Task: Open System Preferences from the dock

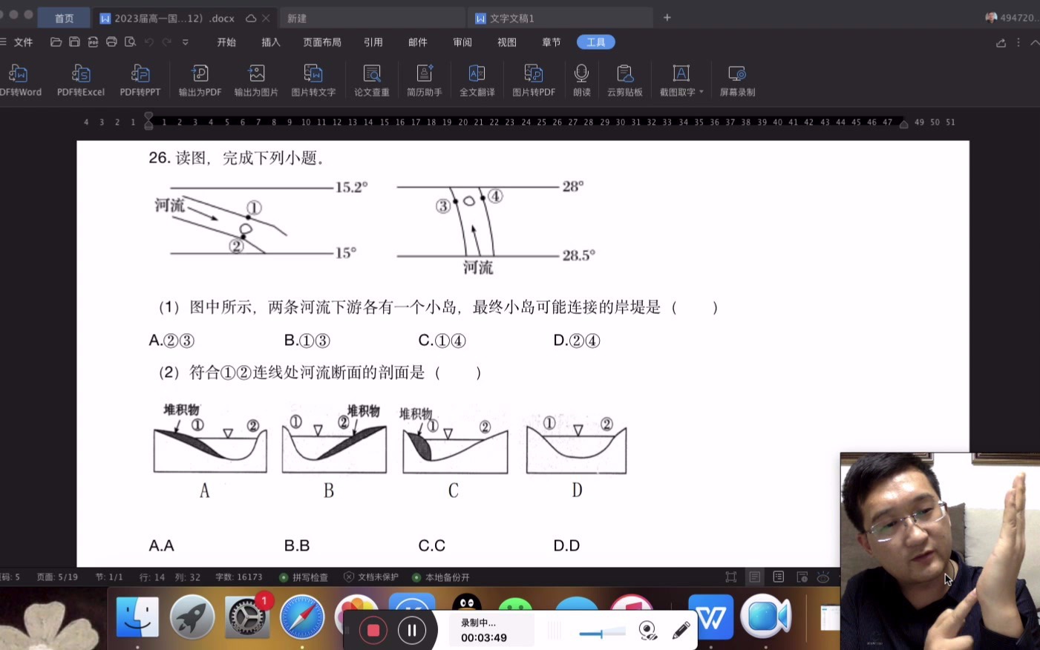Action: tap(247, 617)
